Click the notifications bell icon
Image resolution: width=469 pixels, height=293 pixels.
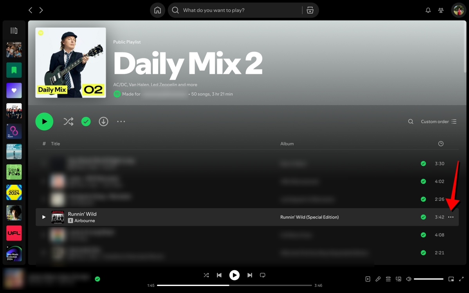(428, 10)
